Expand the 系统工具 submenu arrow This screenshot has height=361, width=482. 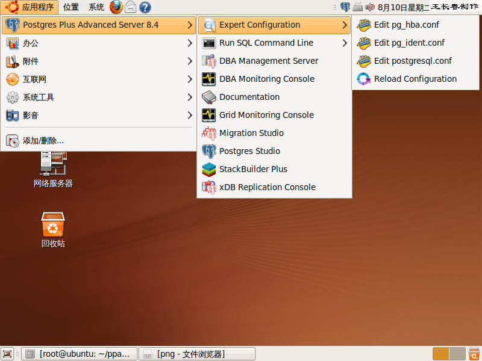point(190,97)
